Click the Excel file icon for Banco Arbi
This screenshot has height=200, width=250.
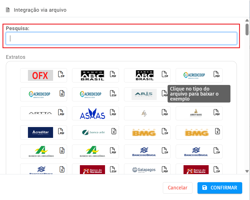(114, 132)
